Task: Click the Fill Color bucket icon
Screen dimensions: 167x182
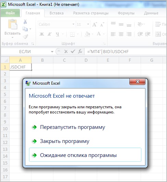Action: coord(88,34)
